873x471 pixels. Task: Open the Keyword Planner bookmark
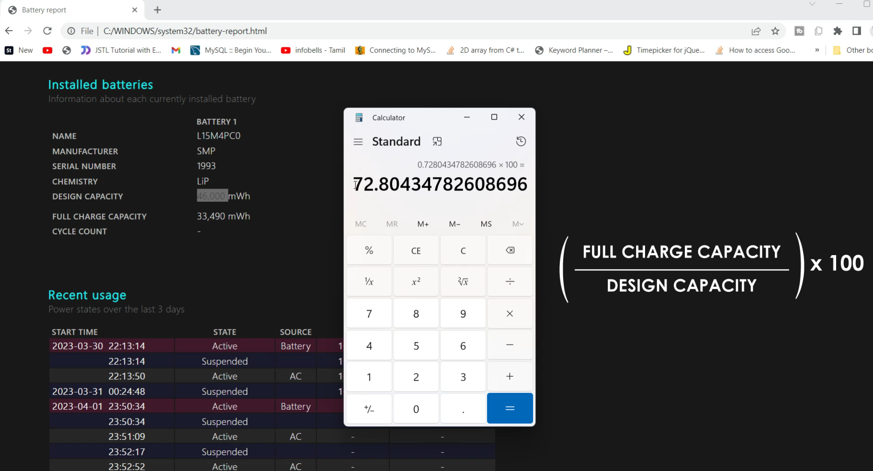[x=574, y=50]
